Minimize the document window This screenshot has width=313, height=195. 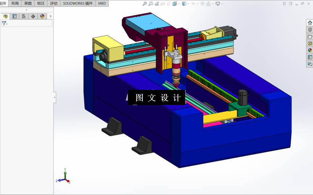click(x=297, y=4)
